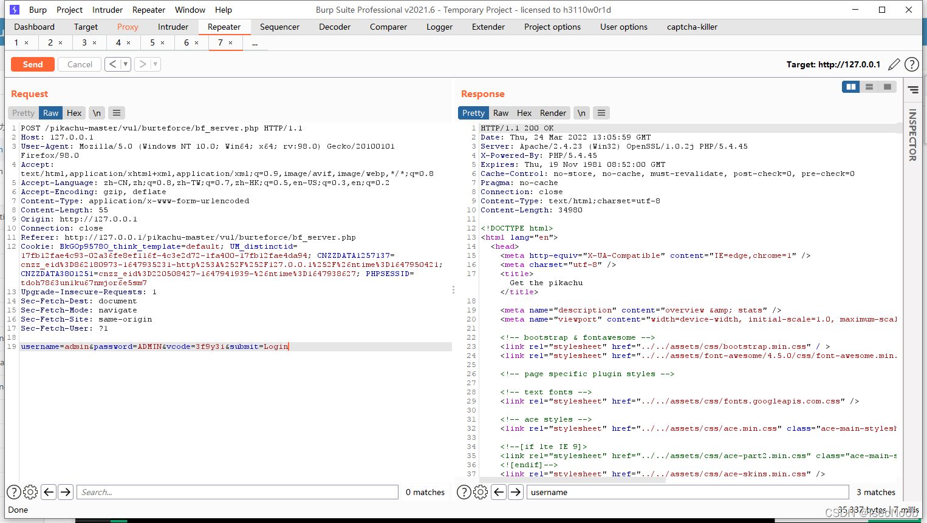Go to previous response search match
This screenshot has height=523, width=927.
[499, 492]
